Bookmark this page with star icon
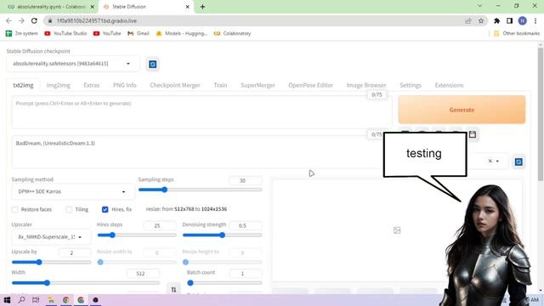 tap(481, 20)
